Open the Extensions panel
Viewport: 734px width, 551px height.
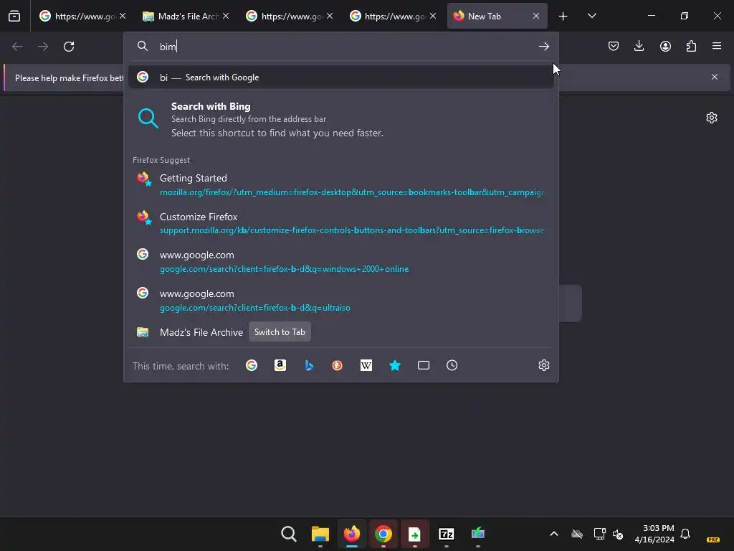tap(691, 46)
